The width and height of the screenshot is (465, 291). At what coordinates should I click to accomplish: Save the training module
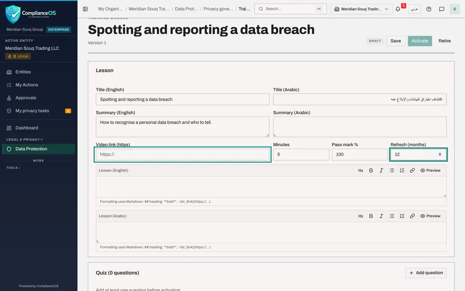tap(396, 41)
